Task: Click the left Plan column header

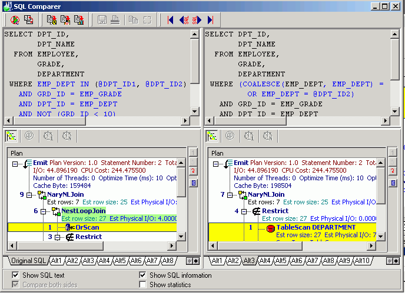Action: click(x=97, y=153)
